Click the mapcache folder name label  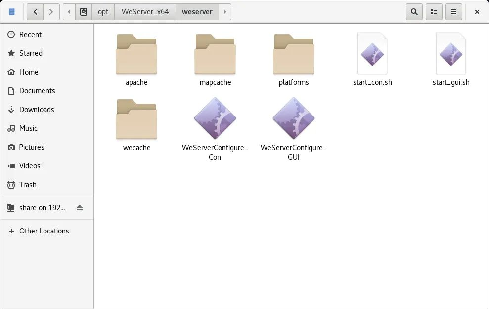click(215, 82)
